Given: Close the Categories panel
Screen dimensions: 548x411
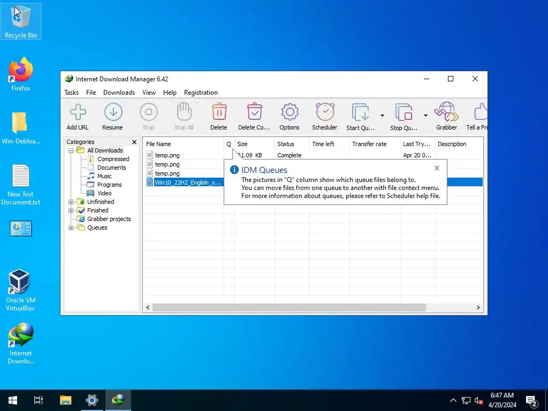Looking at the screenshot, I should (x=134, y=142).
